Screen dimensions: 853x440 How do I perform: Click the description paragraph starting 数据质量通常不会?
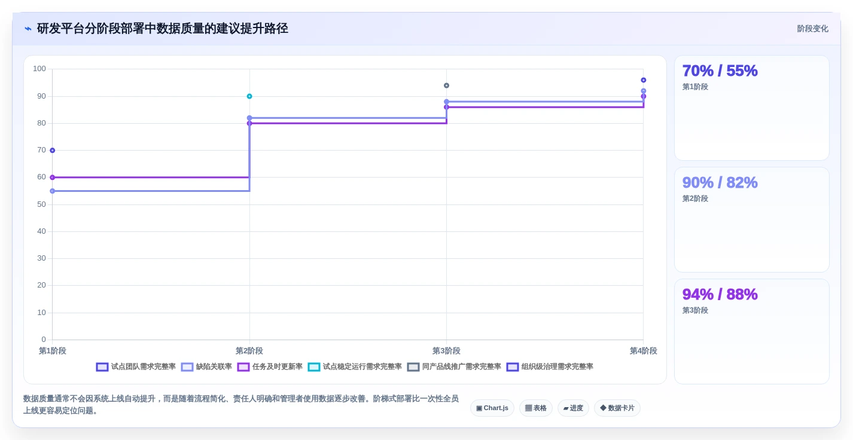[241, 405]
